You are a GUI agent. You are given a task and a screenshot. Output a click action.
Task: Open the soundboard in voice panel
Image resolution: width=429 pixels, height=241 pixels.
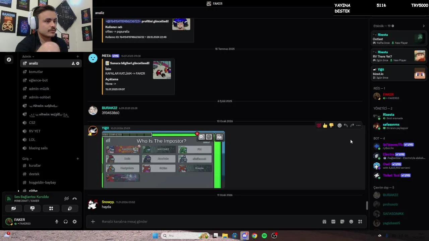[70, 208]
